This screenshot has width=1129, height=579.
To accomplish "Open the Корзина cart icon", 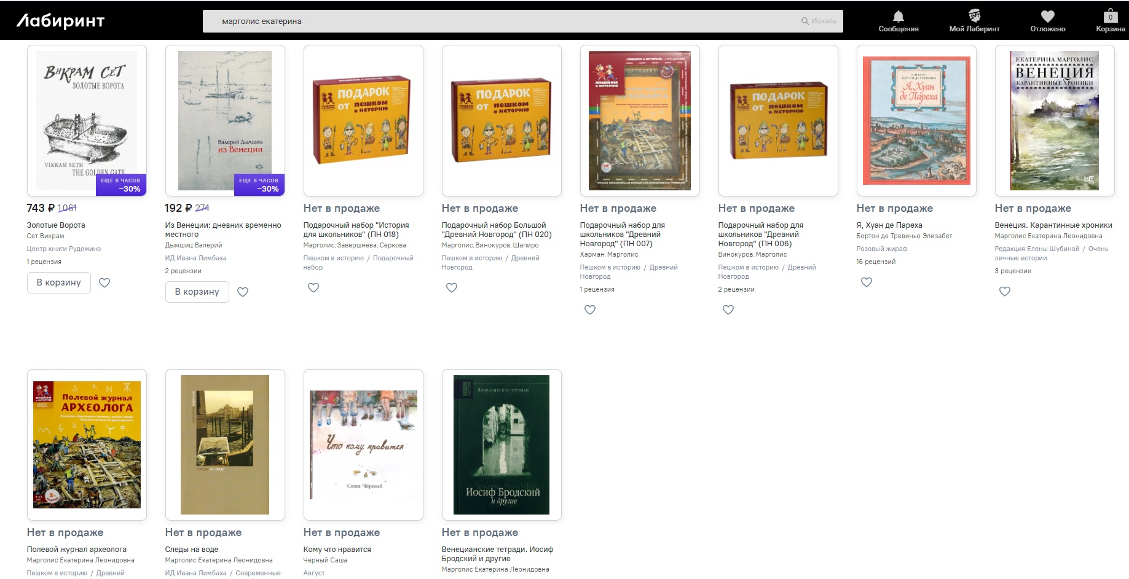I will [x=1110, y=16].
